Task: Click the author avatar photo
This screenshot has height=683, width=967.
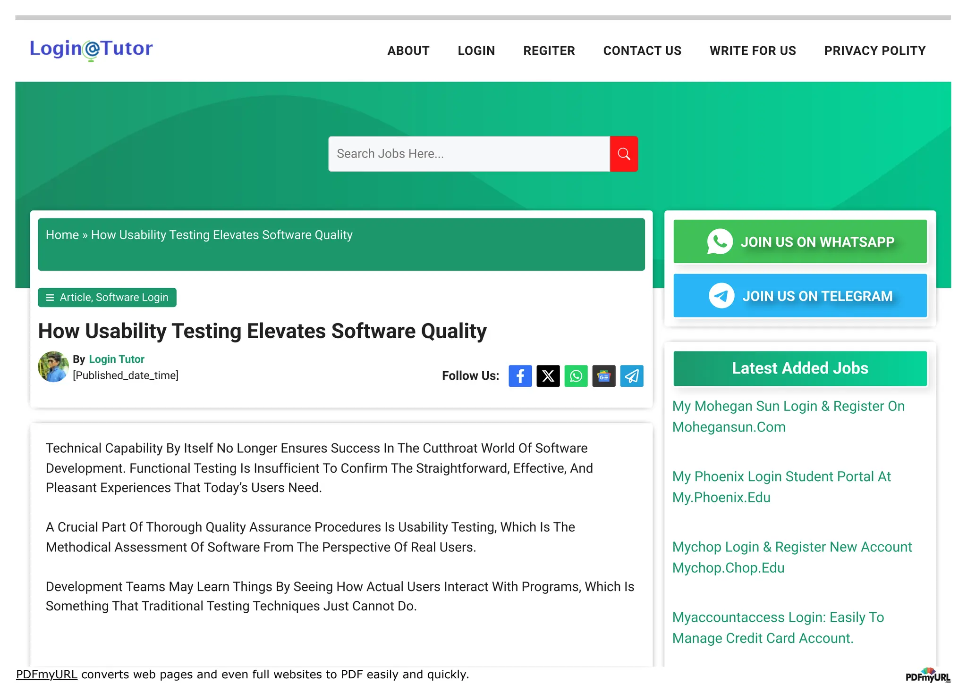Action: 53,366
